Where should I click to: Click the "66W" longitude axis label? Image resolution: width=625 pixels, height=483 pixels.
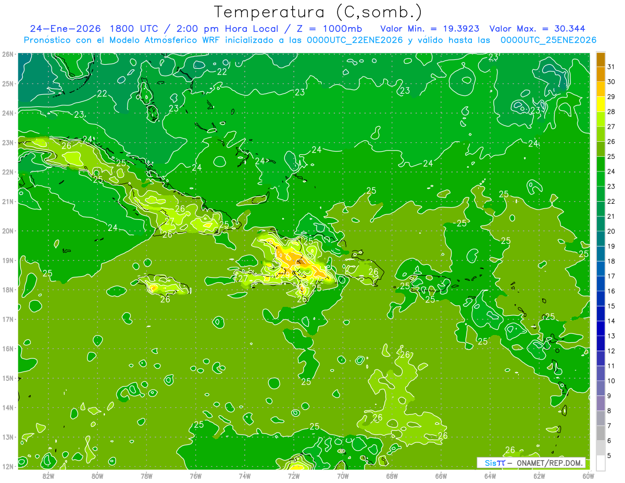tap(441, 475)
